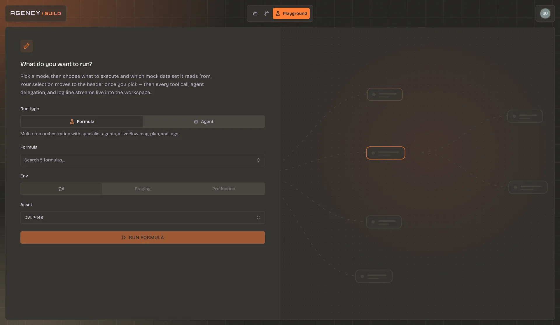Click the Agency / Guild logo
The height and width of the screenshot is (325, 560).
[x=36, y=13]
